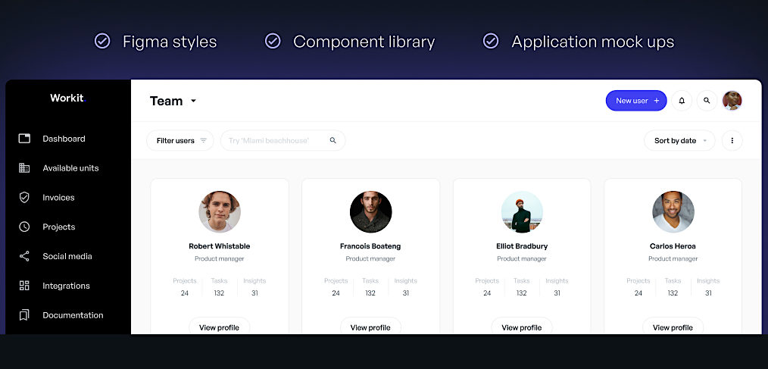
Task: Open the Filter users dropdown
Action: (180, 141)
